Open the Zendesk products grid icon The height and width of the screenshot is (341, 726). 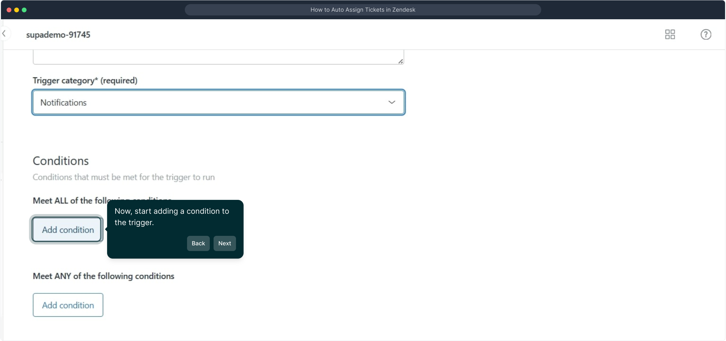[670, 34]
